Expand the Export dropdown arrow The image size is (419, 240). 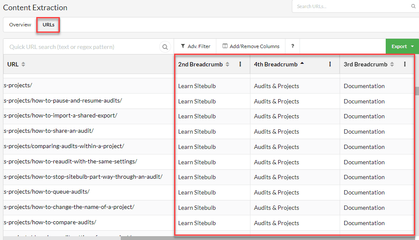click(x=413, y=46)
